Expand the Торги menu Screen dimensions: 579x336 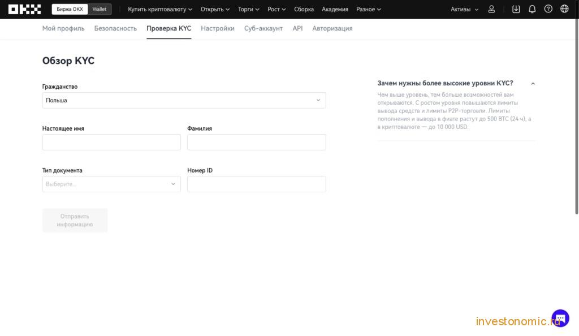coord(249,9)
